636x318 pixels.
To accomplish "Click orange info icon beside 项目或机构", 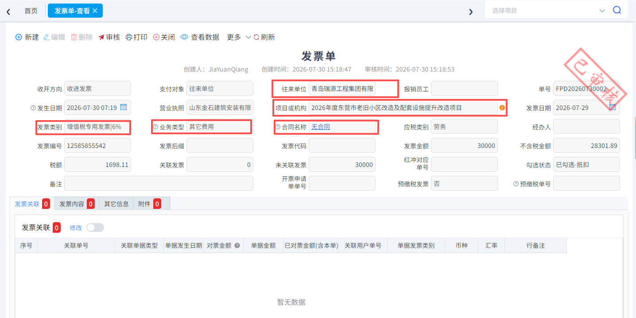I will (x=502, y=107).
